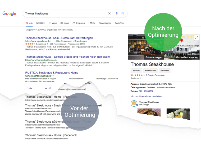Open bottom Thomas' Steakhouse - Home Facebook result

coord(51,135)
